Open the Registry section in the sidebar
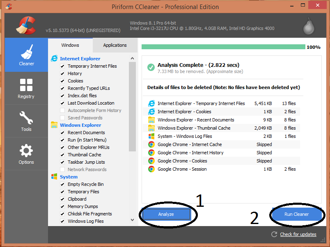Viewport: 330px width, 247px height. (26, 88)
